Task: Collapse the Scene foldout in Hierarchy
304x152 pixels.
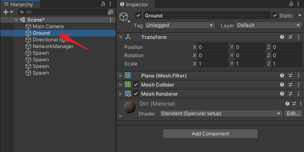Action: pos(16,20)
